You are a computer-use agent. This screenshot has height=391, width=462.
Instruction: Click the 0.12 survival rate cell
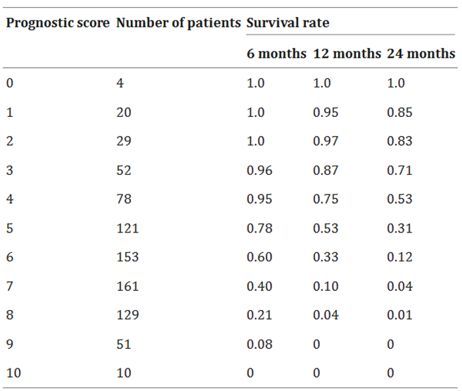399,257
